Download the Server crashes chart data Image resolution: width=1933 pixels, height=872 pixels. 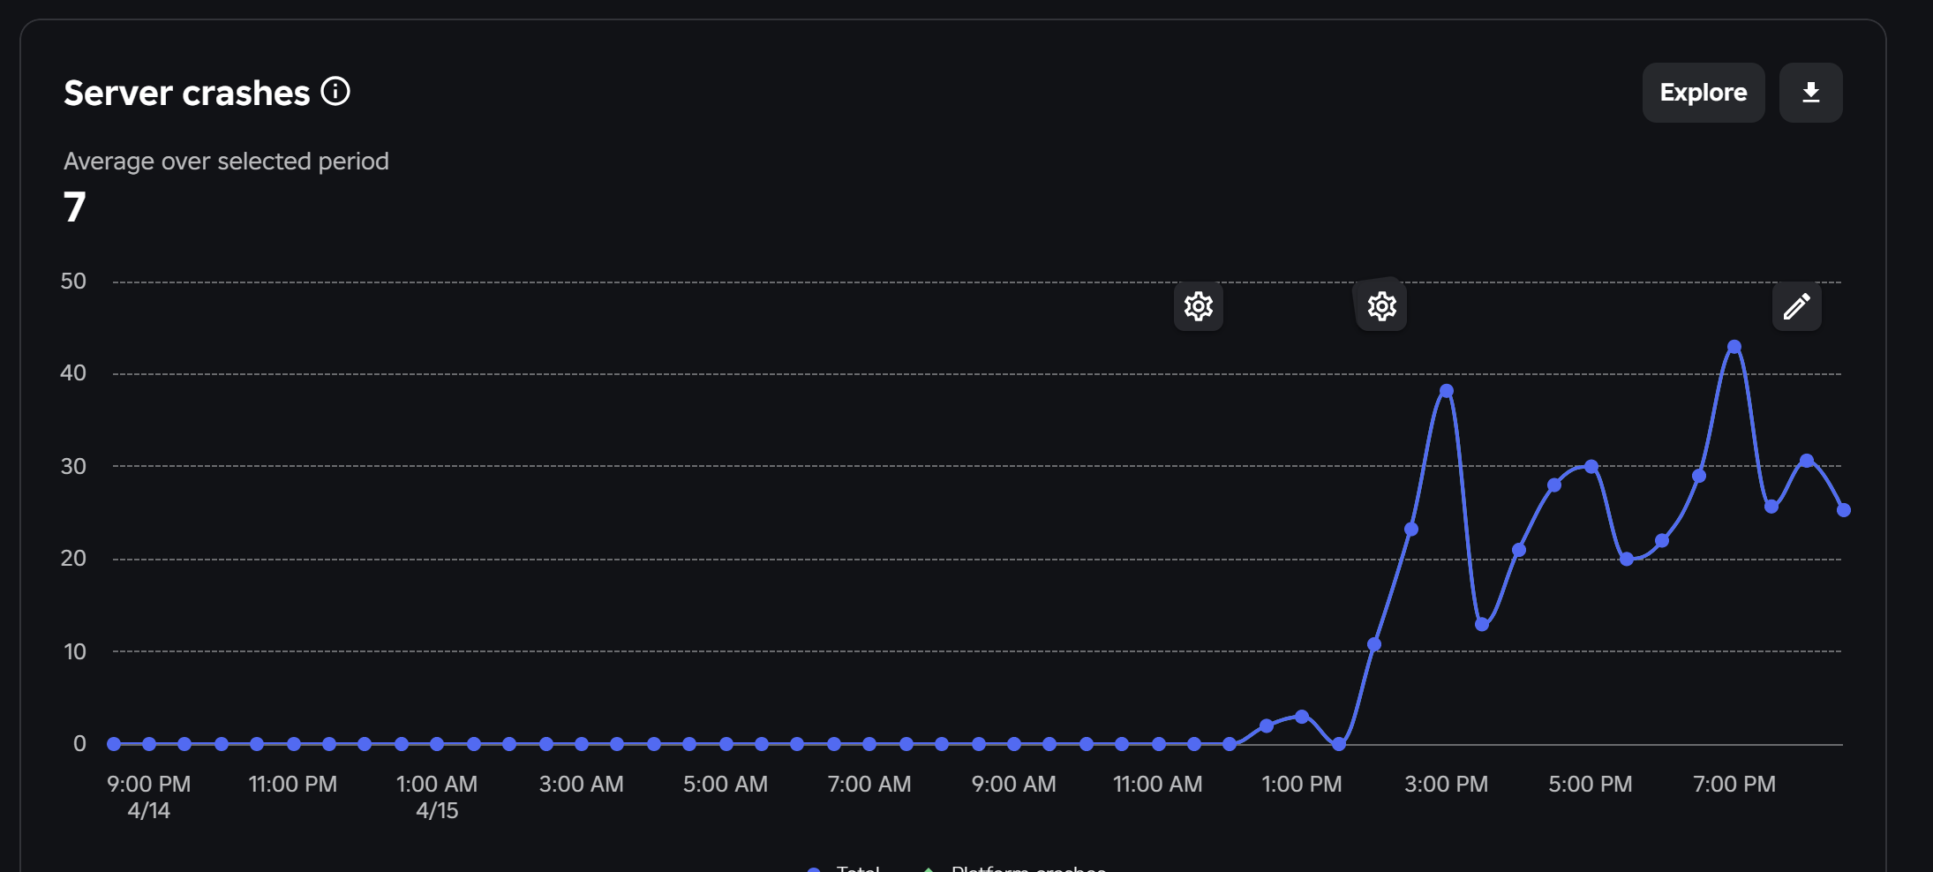(x=1811, y=93)
